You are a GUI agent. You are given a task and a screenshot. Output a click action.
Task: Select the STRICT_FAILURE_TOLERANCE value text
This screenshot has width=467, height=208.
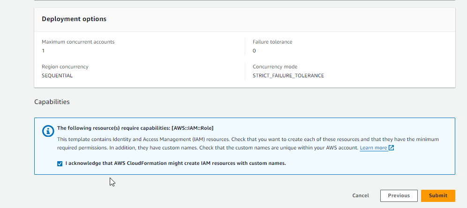click(288, 75)
